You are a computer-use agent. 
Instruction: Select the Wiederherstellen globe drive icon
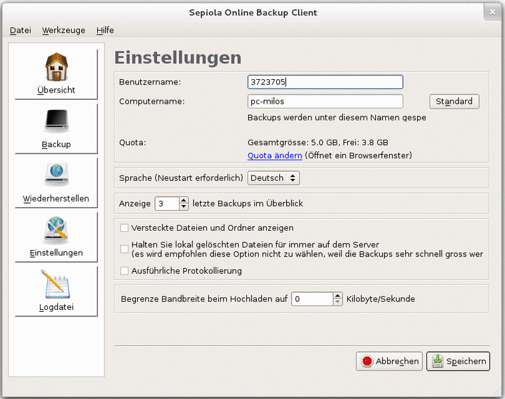pyautogui.click(x=57, y=175)
